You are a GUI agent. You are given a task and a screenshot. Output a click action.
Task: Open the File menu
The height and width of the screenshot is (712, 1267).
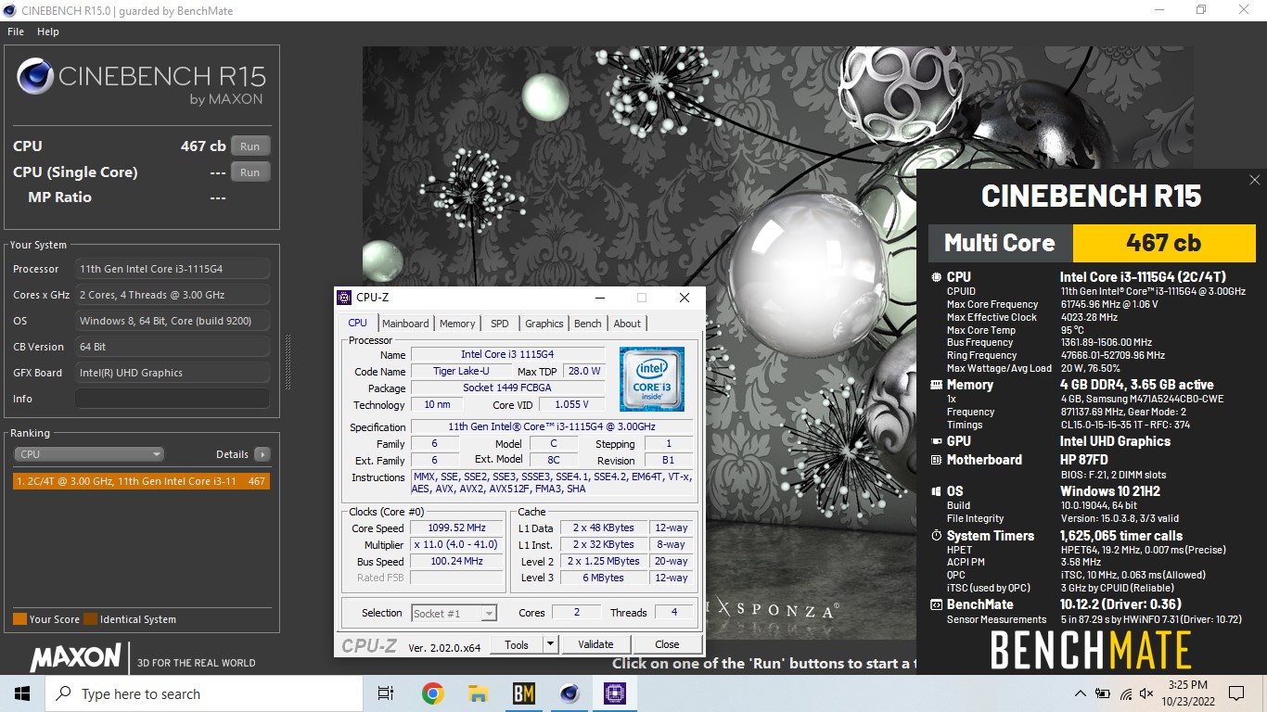point(16,32)
